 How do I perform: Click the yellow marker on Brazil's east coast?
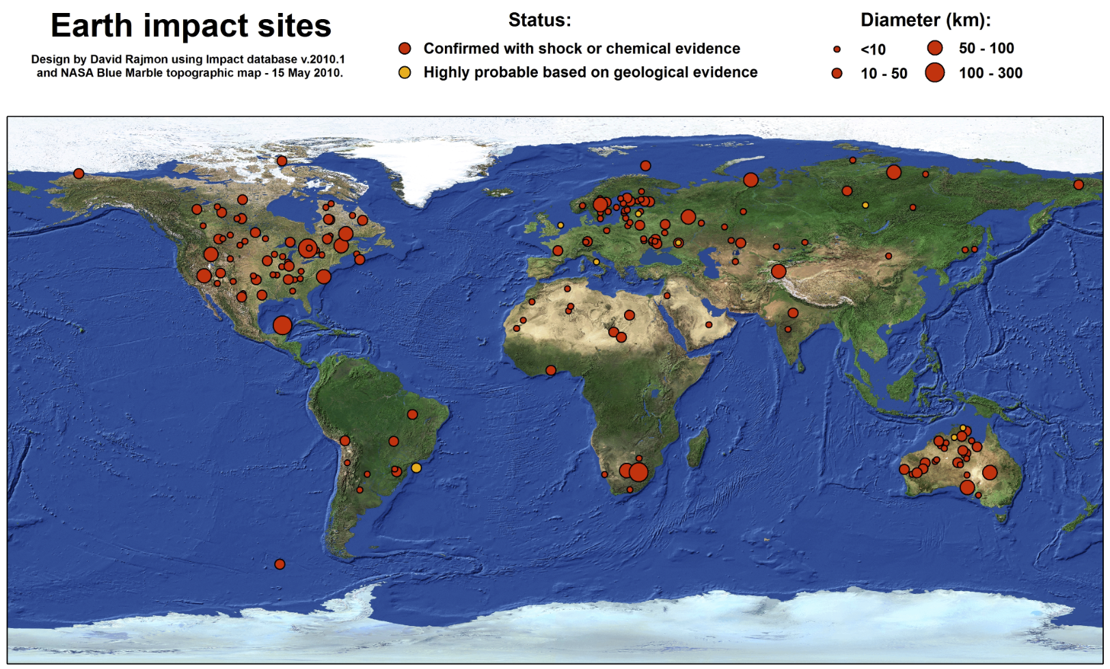click(x=416, y=468)
